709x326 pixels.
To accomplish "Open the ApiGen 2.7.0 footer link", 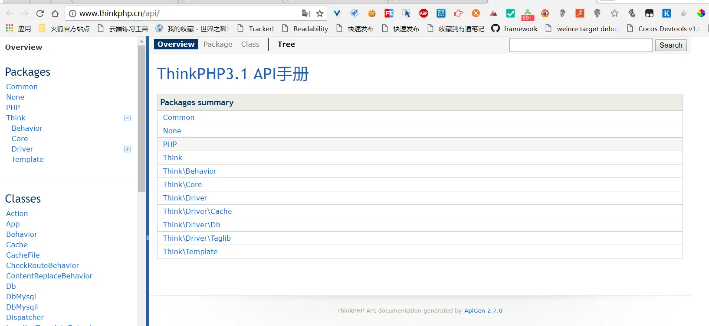I will 483,310.
